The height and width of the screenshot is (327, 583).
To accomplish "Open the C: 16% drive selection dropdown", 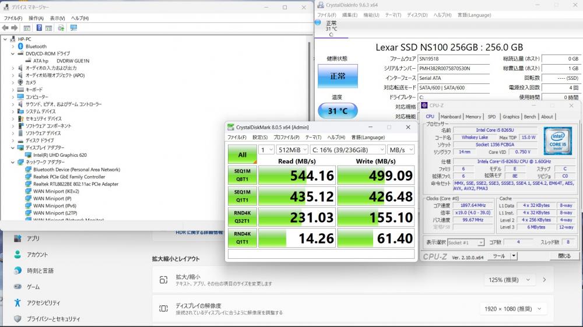I will pyautogui.click(x=347, y=150).
